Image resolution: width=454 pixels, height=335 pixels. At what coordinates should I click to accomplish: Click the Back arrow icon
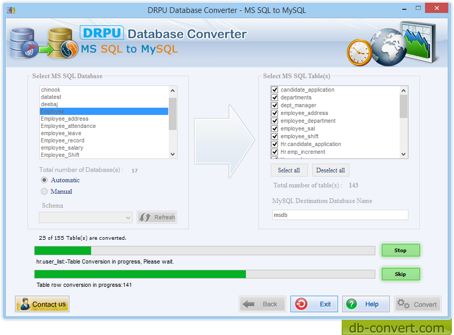tap(248, 304)
